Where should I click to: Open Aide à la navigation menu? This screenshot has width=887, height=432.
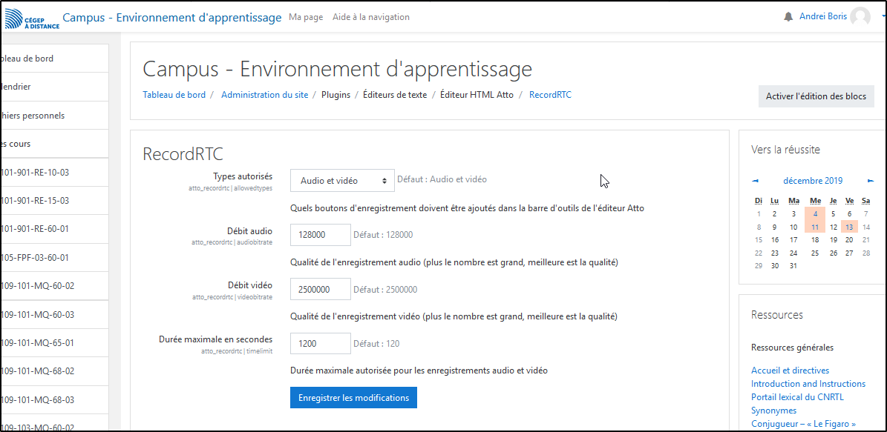(x=370, y=17)
